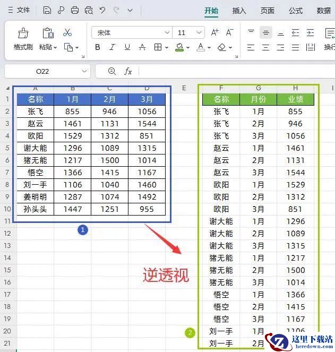The height and width of the screenshot is (352, 335).
Task: Click the fx Insert Function icon
Action: point(128,71)
